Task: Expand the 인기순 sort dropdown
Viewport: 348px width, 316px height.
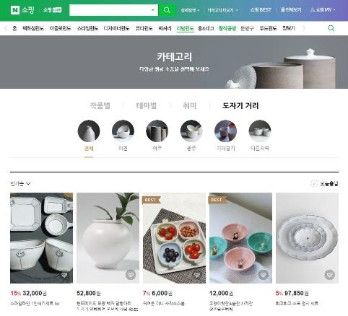Action: pyautogui.click(x=20, y=184)
